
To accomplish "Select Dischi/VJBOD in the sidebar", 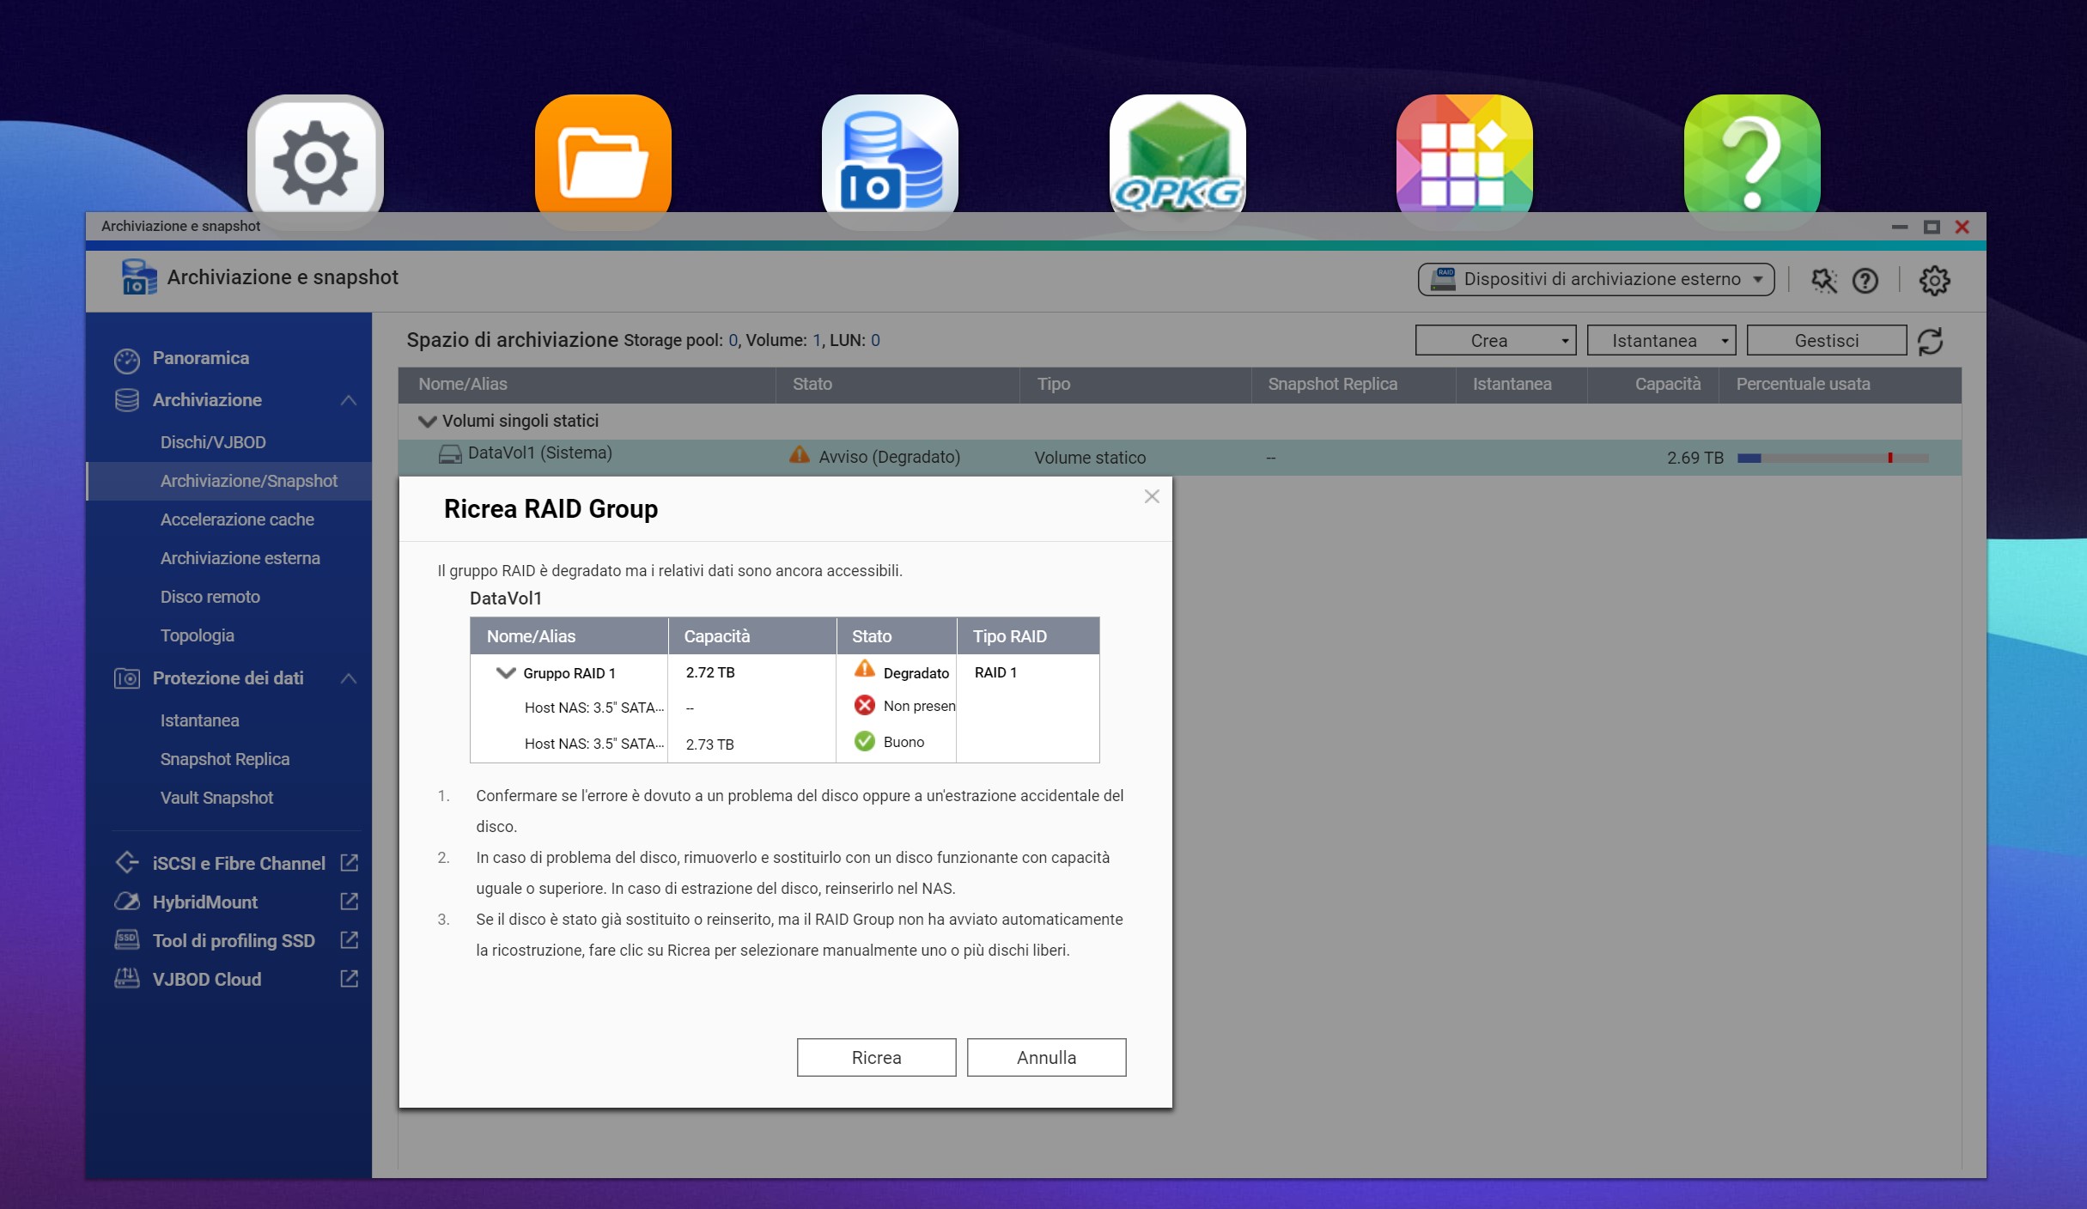I will [213, 442].
